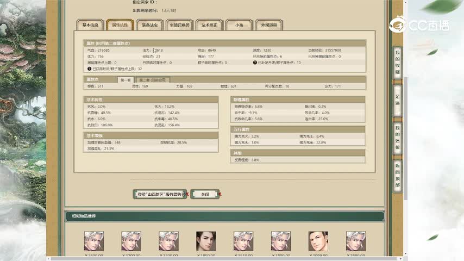Click 返回顶部 in right sidebar
The image size is (464, 261).
397,175
